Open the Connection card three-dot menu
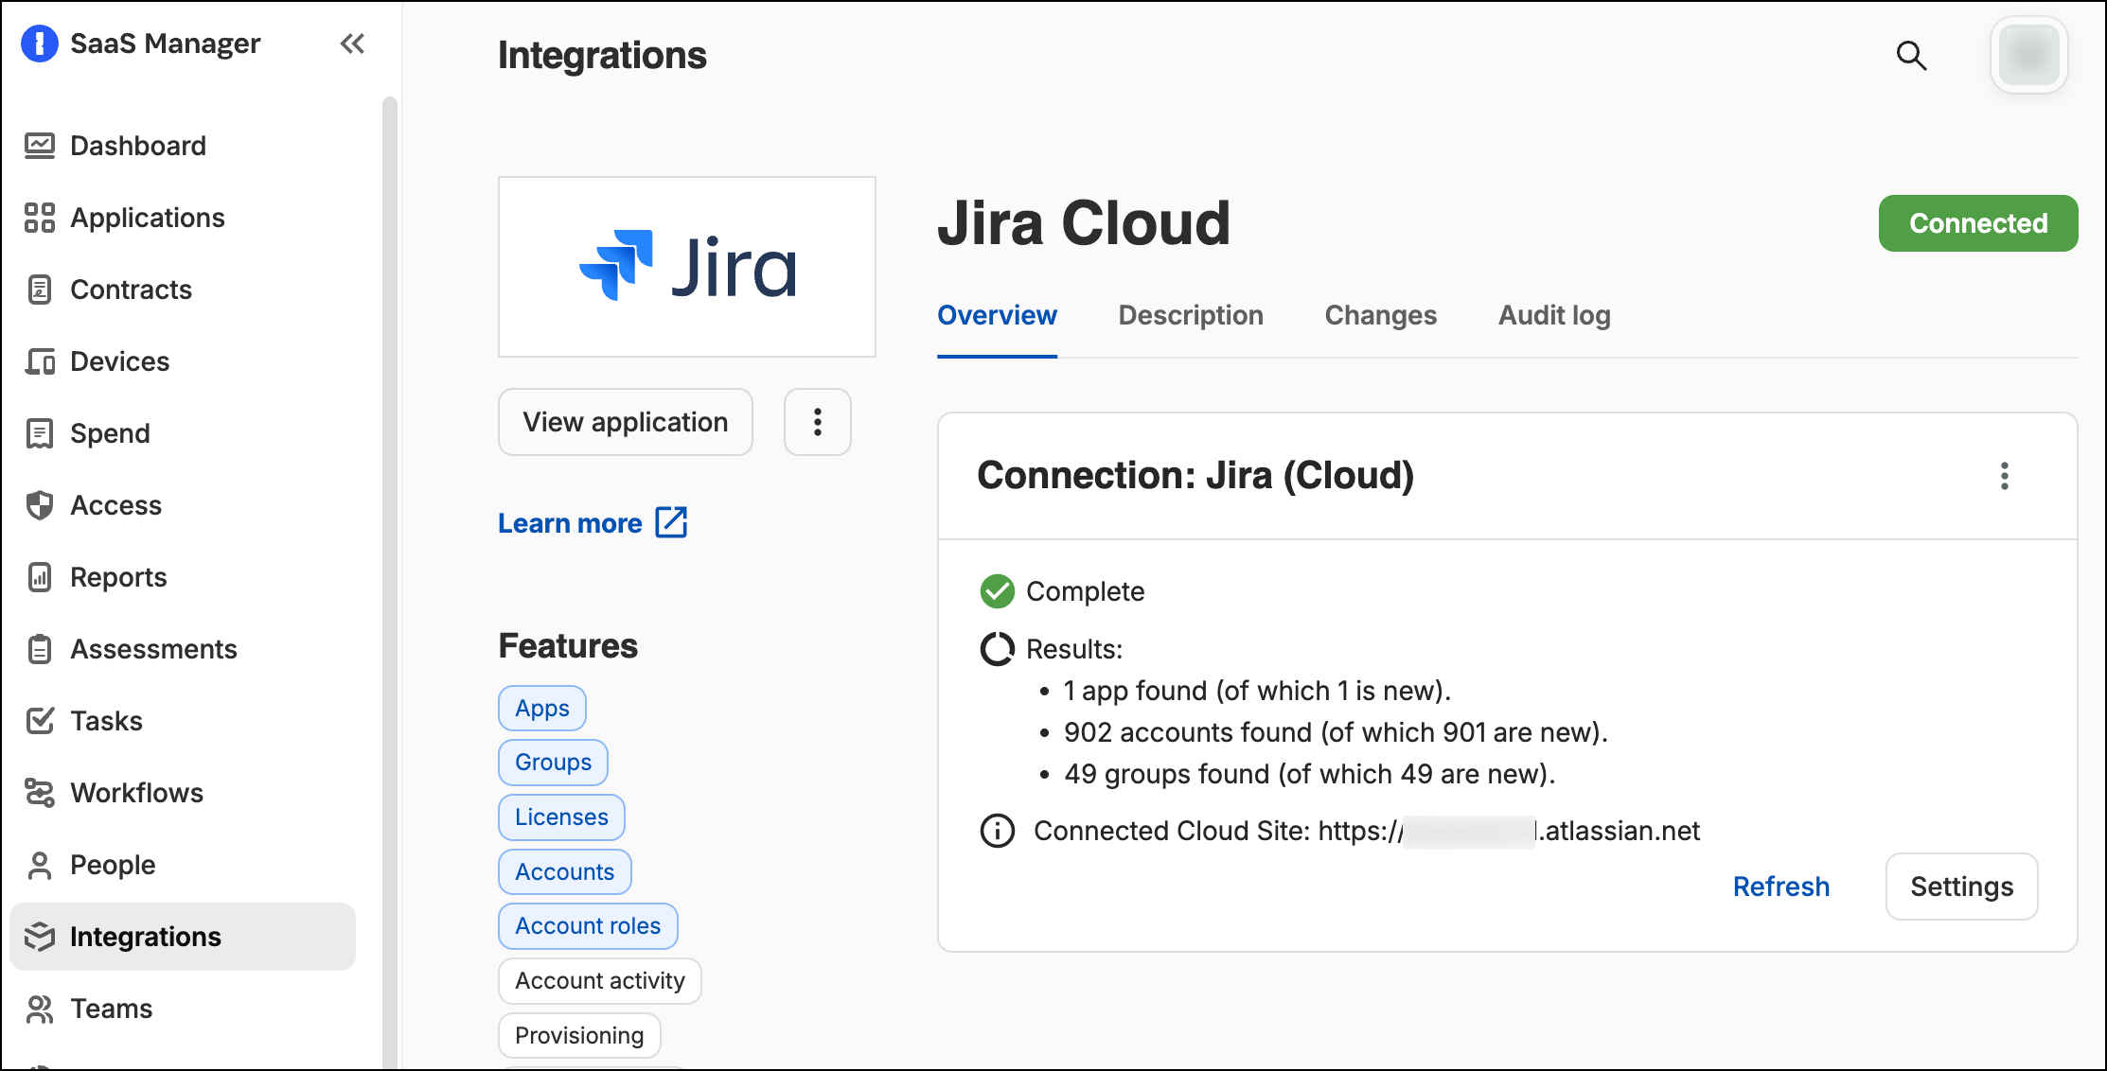The width and height of the screenshot is (2107, 1071). pyautogui.click(x=2004, y=476)
